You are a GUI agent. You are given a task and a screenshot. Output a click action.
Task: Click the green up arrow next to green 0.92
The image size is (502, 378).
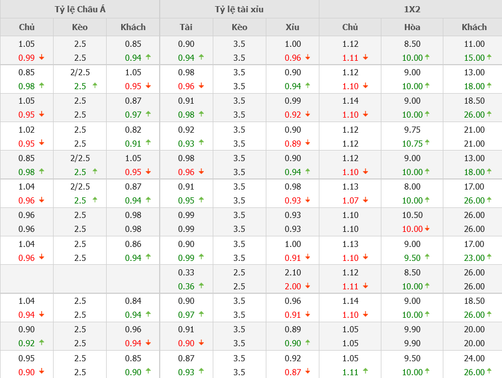[x=41, y=342]
